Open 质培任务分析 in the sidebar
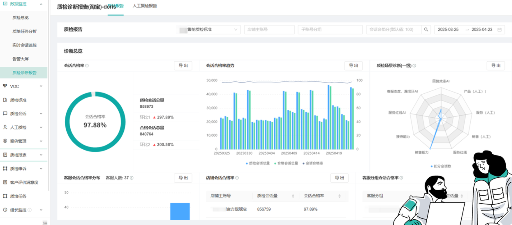512x225 pixels. (x=24, y=31)
